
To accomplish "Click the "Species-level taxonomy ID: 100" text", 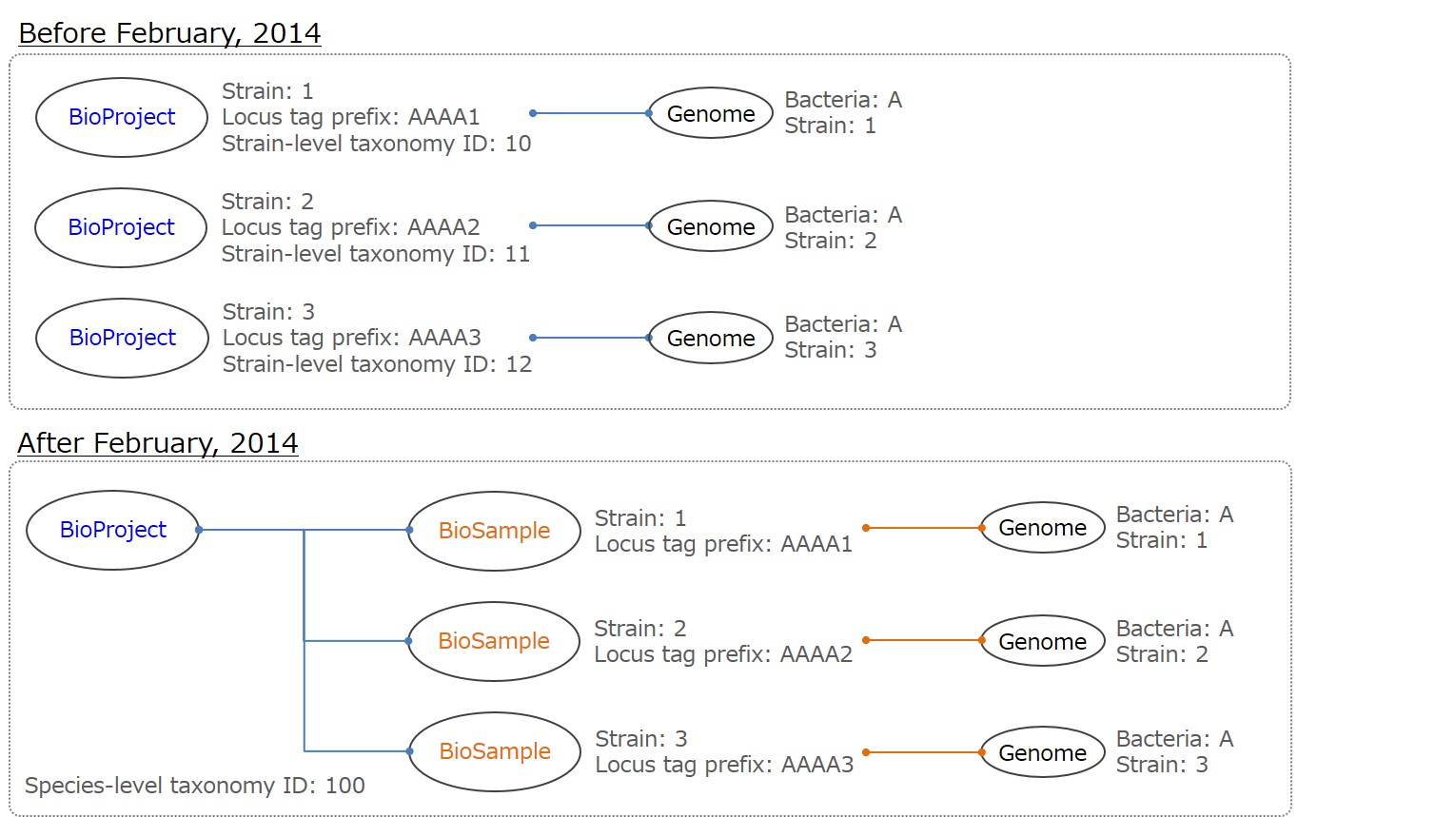I will [195, 786].
